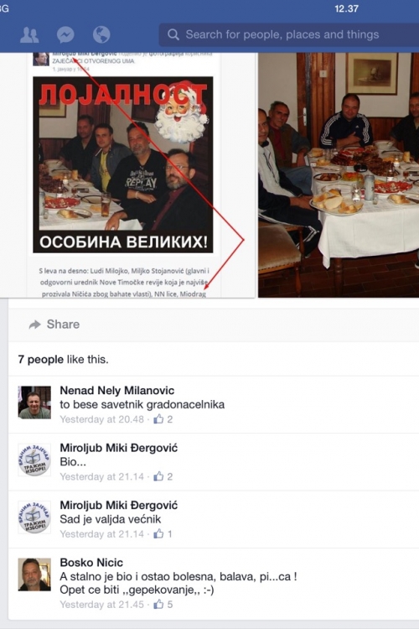Click the search magnifier icon
Image resolution: width=419 pixels, height=629 pixels.
173,34
